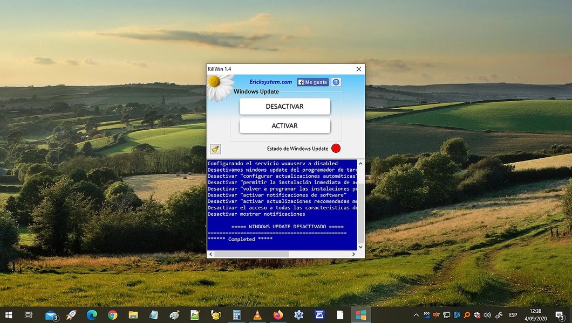Click inside the blue log output area

click(281, 226)
